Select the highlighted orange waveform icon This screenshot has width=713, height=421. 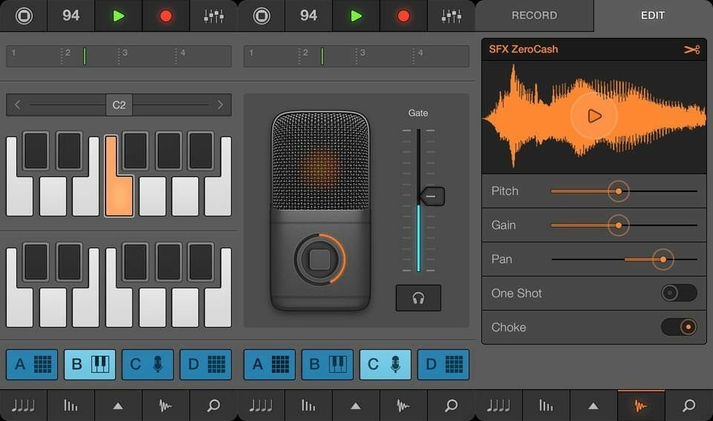641,405
